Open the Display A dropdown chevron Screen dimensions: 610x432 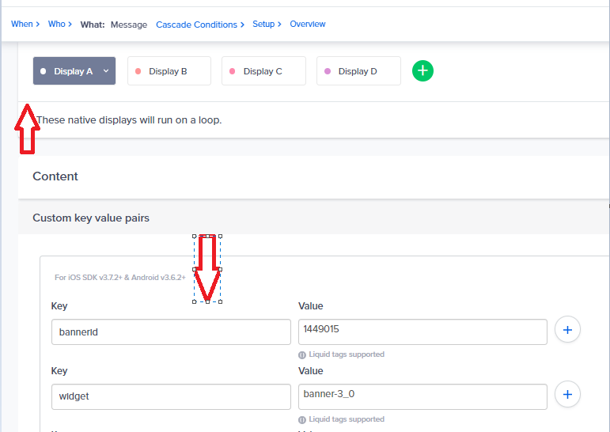click(x=106, y=71)
